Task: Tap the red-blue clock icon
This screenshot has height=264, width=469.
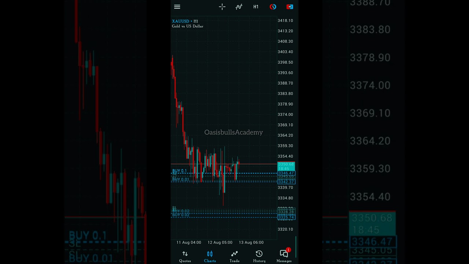Action: pos(273,7)
